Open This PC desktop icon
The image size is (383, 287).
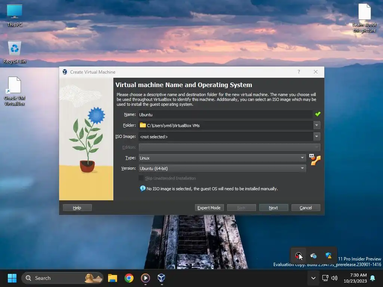[x=15, y=15]
